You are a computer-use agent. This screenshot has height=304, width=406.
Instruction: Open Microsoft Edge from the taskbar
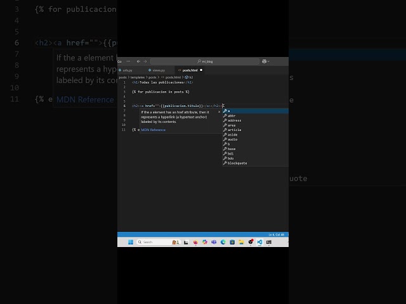click(x=223, y=242)
